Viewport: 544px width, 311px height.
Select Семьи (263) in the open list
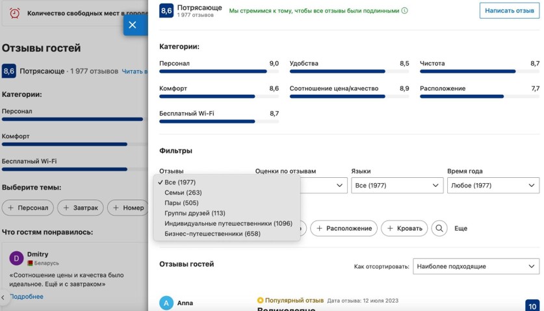tap(183, 193)
